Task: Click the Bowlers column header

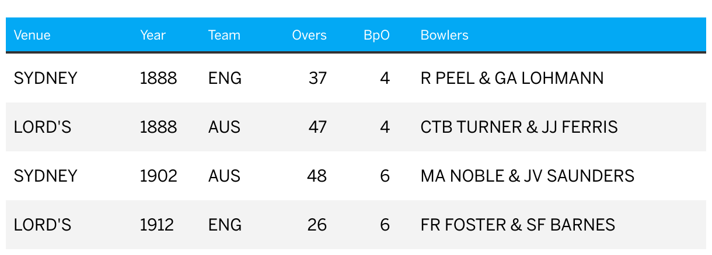Action: (x=444, y=36)
